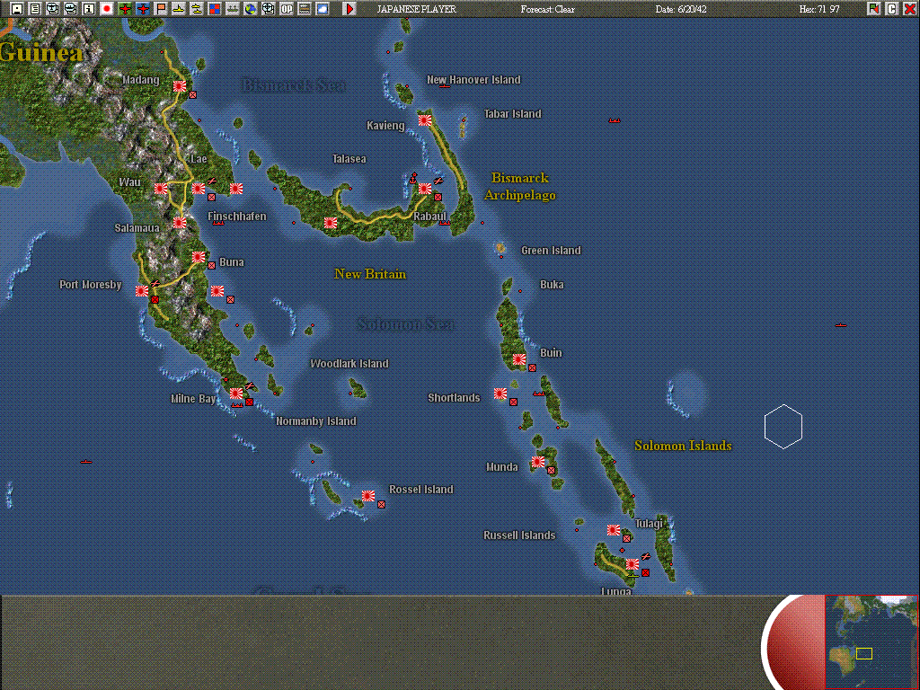Click the single yellow ship toolbar icon

179,9
